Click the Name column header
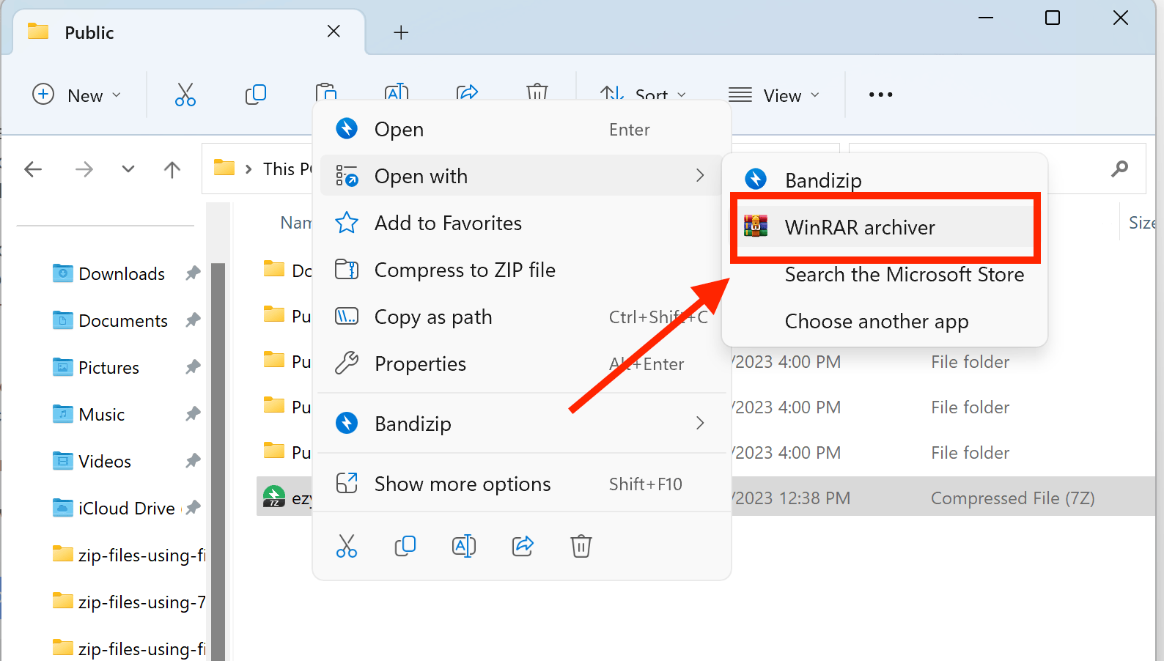 296,223
